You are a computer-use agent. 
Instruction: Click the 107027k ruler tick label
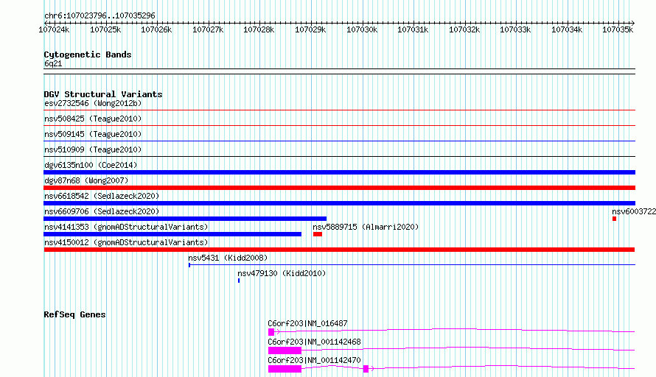coord(208,29)
